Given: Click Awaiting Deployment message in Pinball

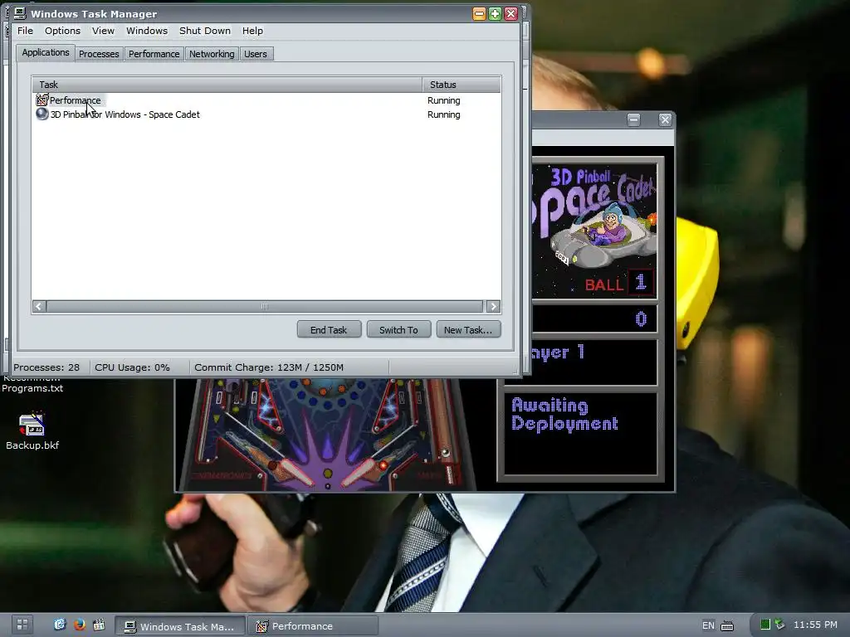Looking at the screenshot, I should 564,415.
